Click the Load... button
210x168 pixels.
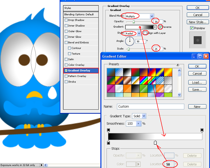click(x=197, y=82)
